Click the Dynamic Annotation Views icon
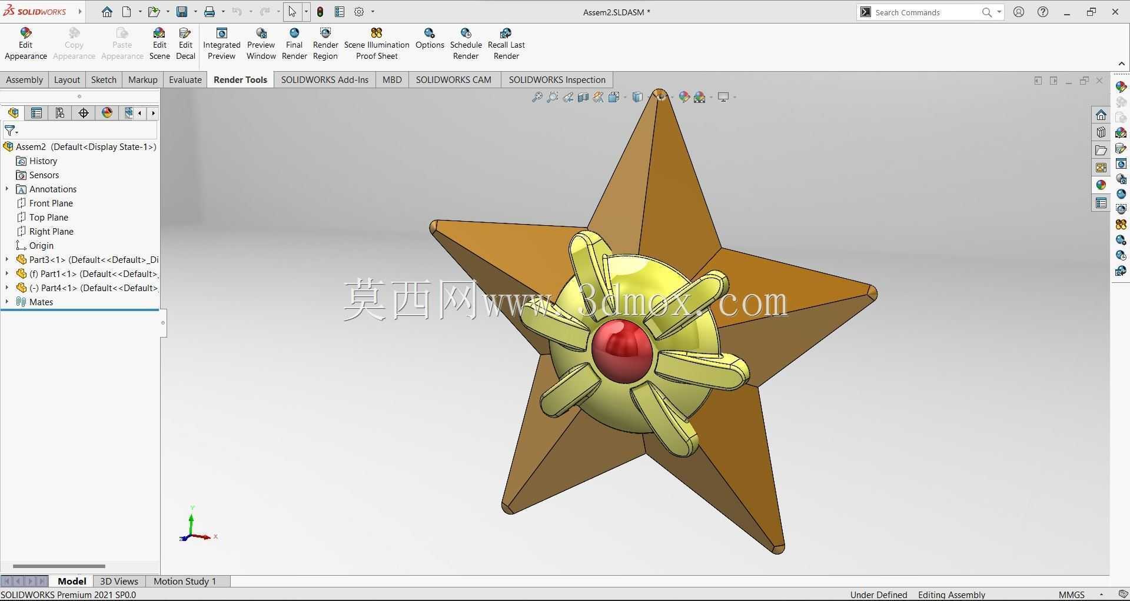This screenshot has width=1130, height=601. pyautogui.click(x=598, y=97)
